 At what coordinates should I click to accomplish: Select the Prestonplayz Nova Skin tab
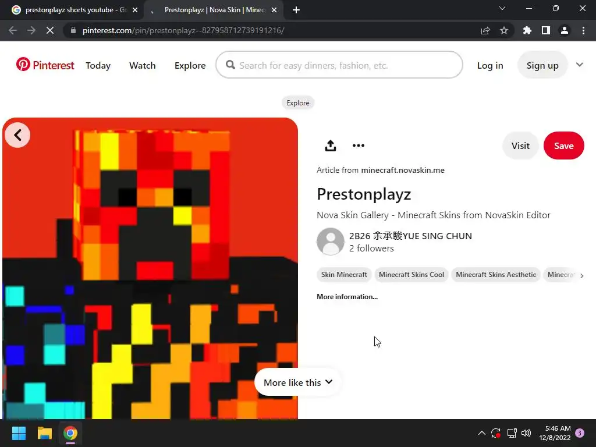coord(215,10)
